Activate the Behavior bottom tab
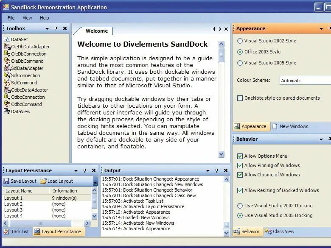The width and height of the screenshot is (331, 248). pos(248,231)
